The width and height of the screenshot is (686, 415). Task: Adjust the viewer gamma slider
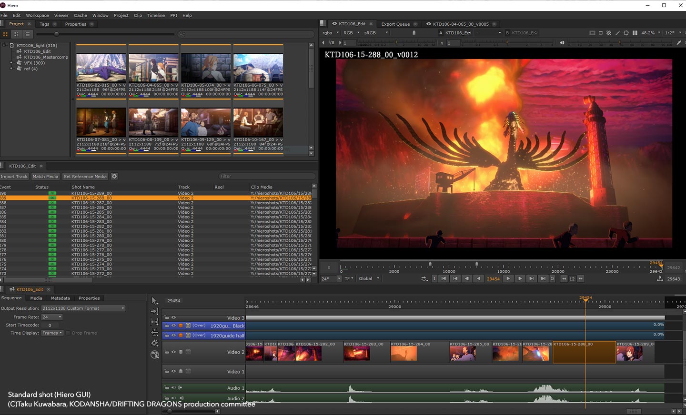click(x=507, y=43)
